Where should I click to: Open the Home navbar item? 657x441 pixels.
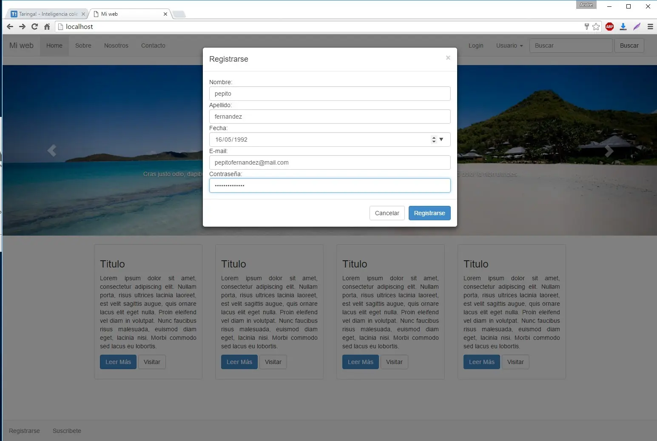click(x=54, y=46)
